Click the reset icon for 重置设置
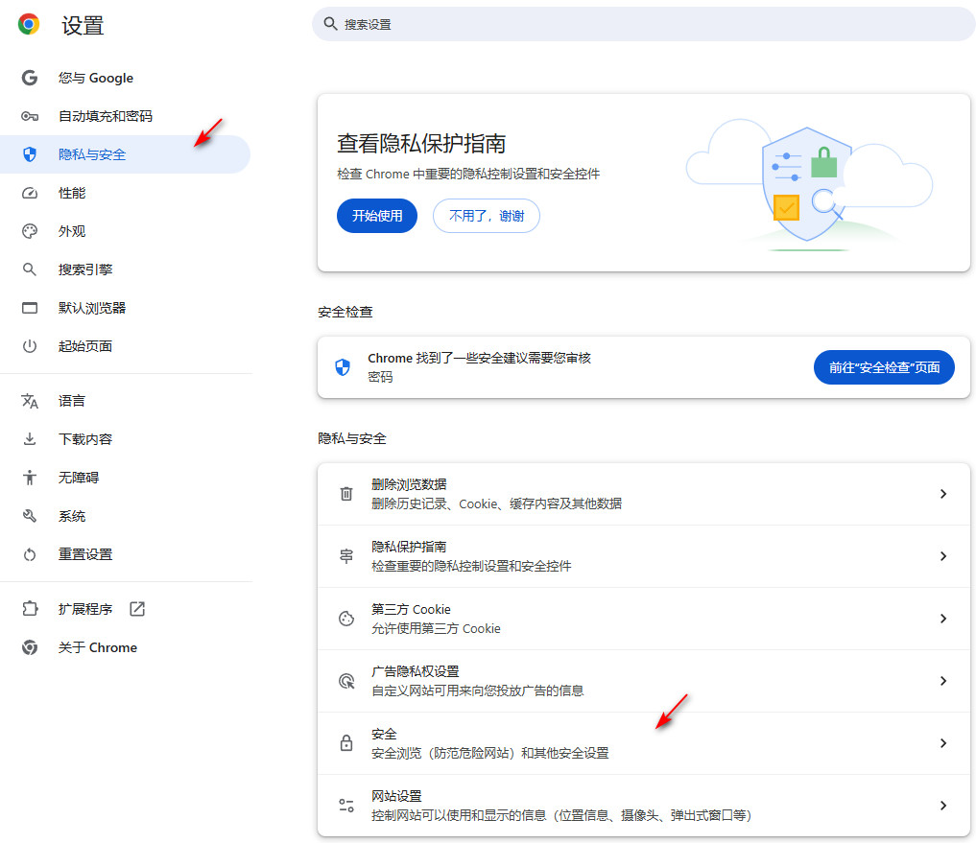This screenshot has height=843, width=976. (x=29, y=554)
